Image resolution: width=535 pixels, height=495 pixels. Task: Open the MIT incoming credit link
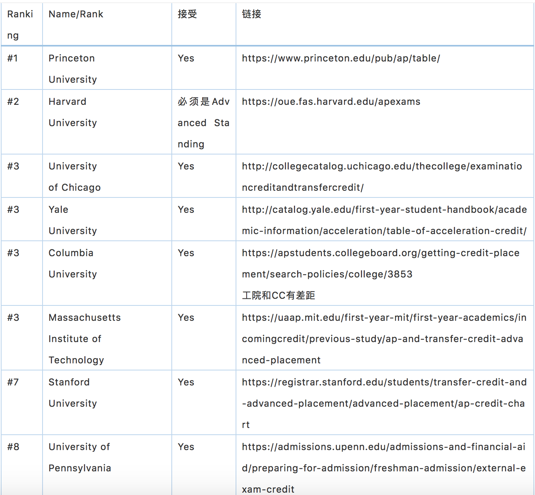(x=384, y=318)
